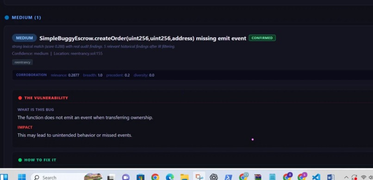373x180 pixels.
Task: Click the CORROBORATION label
Action: click(31, 75)
